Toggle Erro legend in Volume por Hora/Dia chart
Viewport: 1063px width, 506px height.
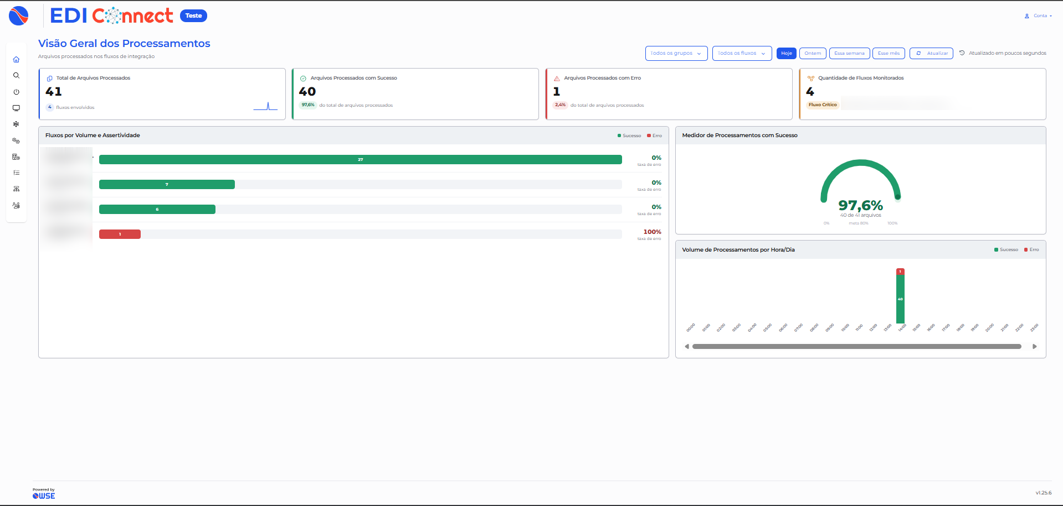tap(1031, 250)
